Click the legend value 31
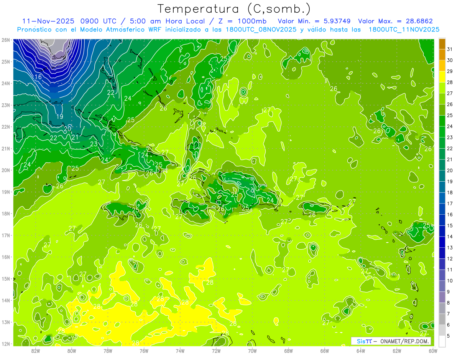This screenshot has height=356, width=460. point(450,49)
